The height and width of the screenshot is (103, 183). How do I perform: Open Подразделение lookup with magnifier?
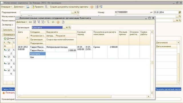(78, 12)
